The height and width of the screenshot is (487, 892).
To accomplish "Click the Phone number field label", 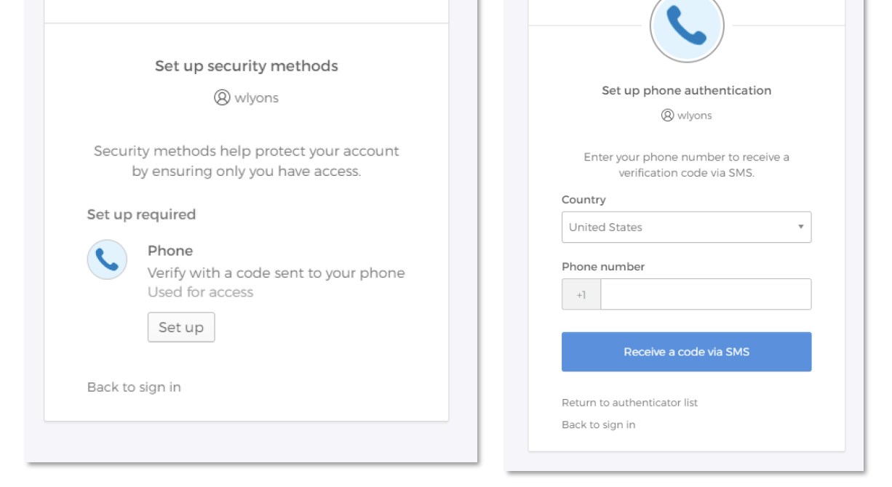I will click(603, 267).
